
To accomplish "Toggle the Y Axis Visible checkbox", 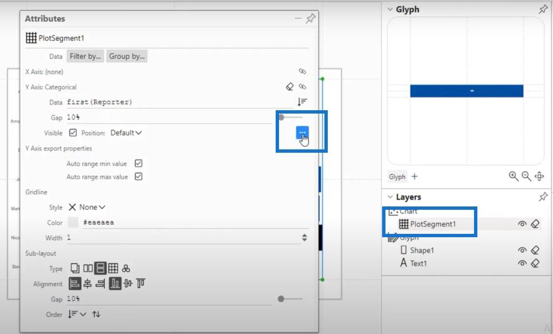I will 73,133.
